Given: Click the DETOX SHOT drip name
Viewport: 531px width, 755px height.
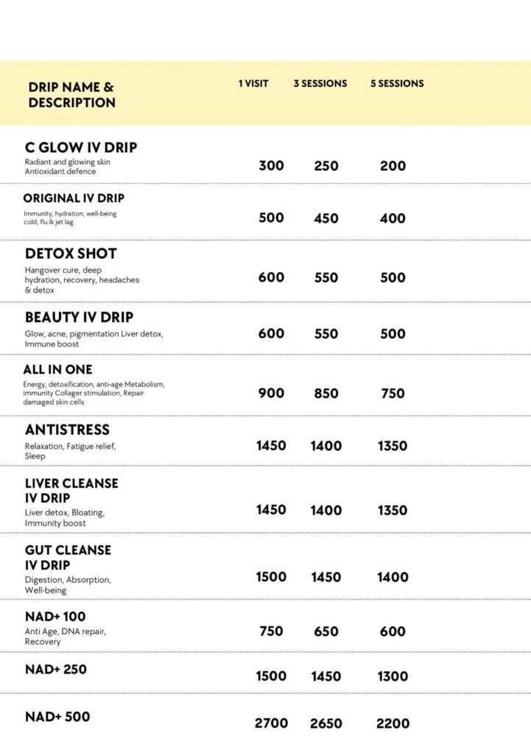Looking at the screenshot, I should [71, 254].
